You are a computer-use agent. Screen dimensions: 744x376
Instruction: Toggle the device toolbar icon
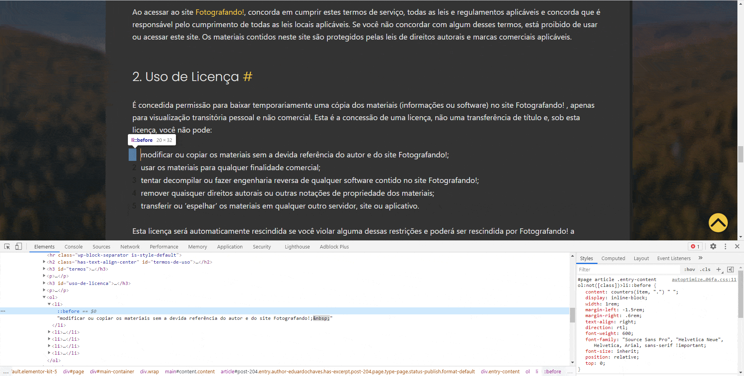18,247
